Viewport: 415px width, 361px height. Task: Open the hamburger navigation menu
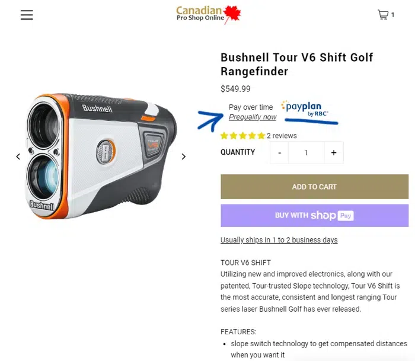pos(27,15)
